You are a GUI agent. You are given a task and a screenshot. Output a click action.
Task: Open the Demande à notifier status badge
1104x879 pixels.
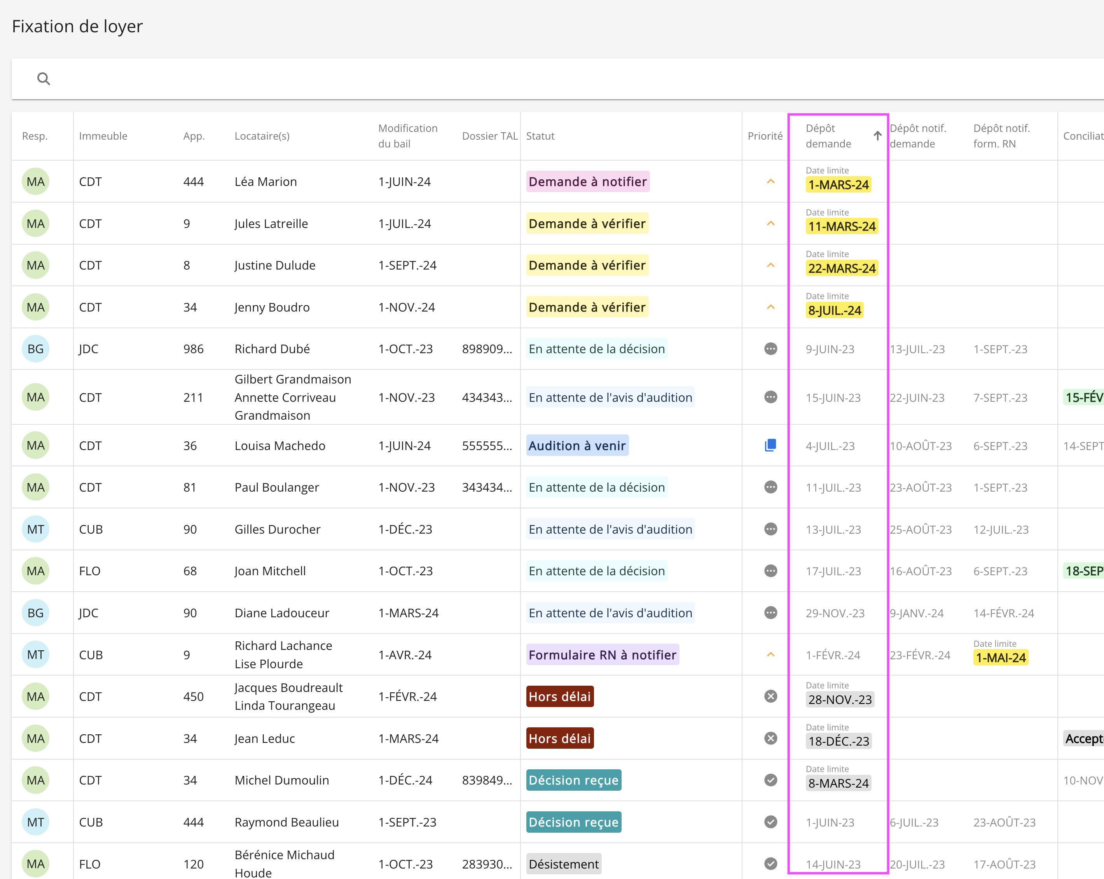tap(587, 181)
